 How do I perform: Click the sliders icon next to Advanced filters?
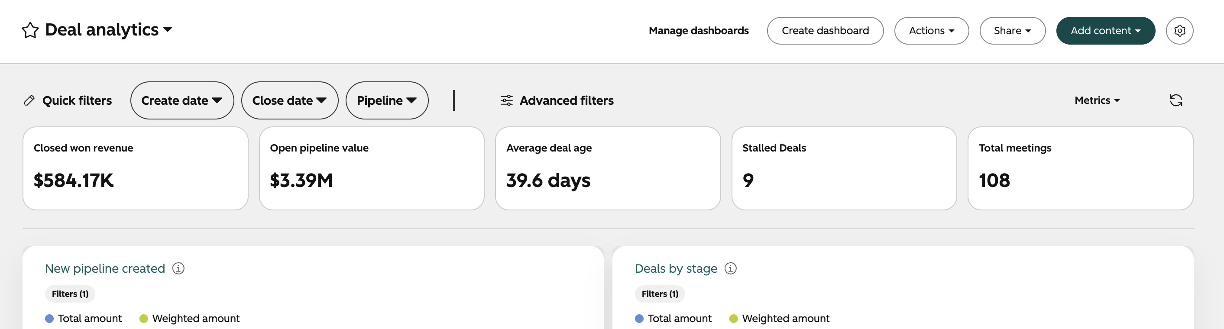pos(506,100)
